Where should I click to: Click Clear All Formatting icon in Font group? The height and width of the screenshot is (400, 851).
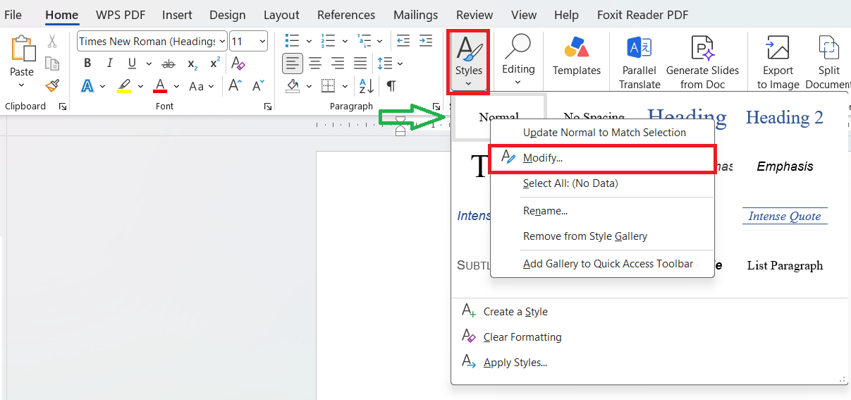point(238,63)
